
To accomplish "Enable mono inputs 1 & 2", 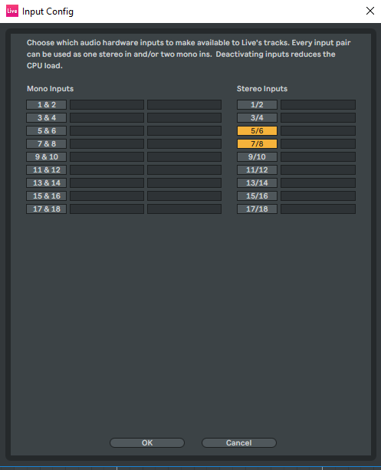I will coord(47,104).
